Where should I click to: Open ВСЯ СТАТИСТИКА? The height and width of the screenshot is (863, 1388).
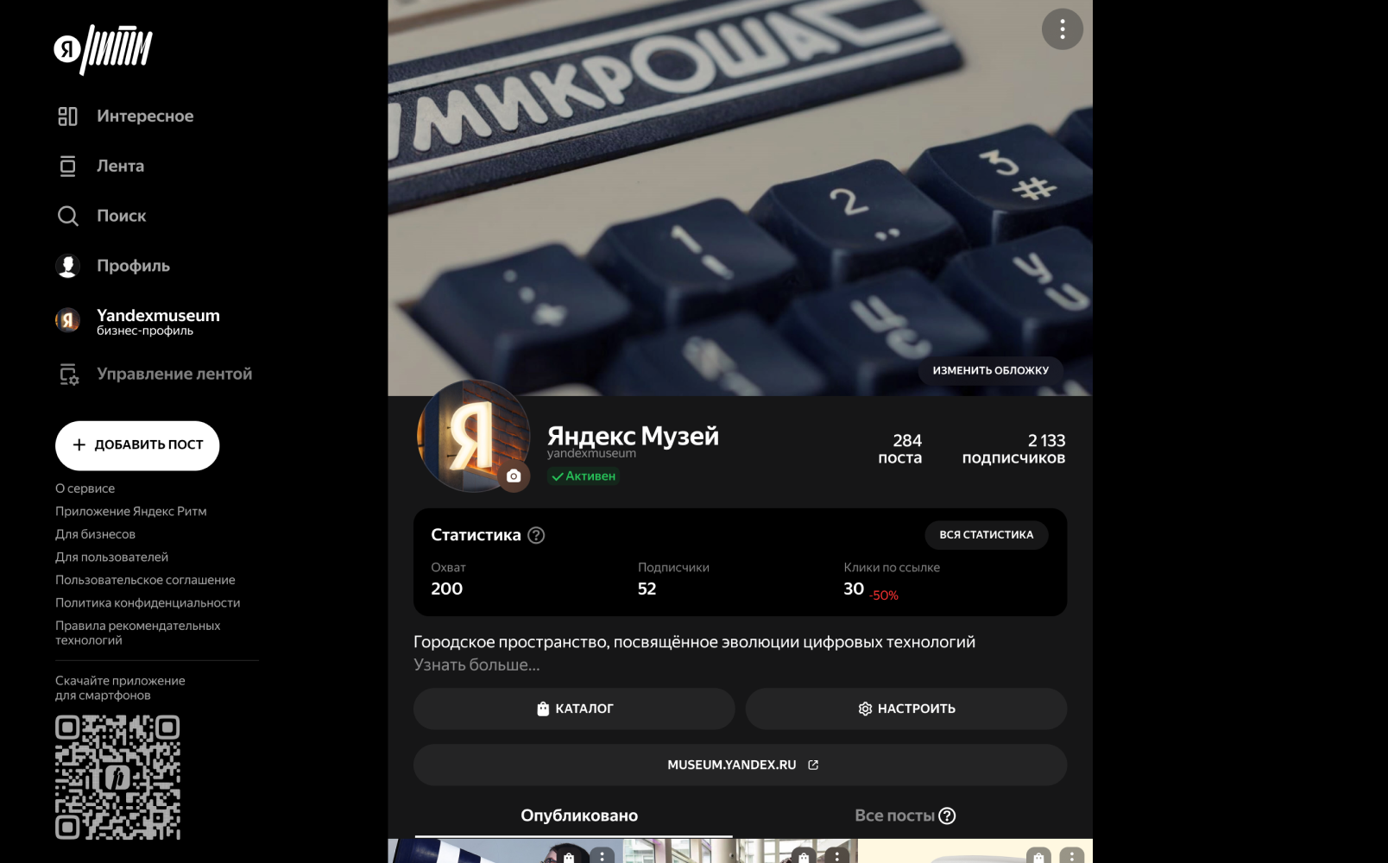click(x=987, y=535)
